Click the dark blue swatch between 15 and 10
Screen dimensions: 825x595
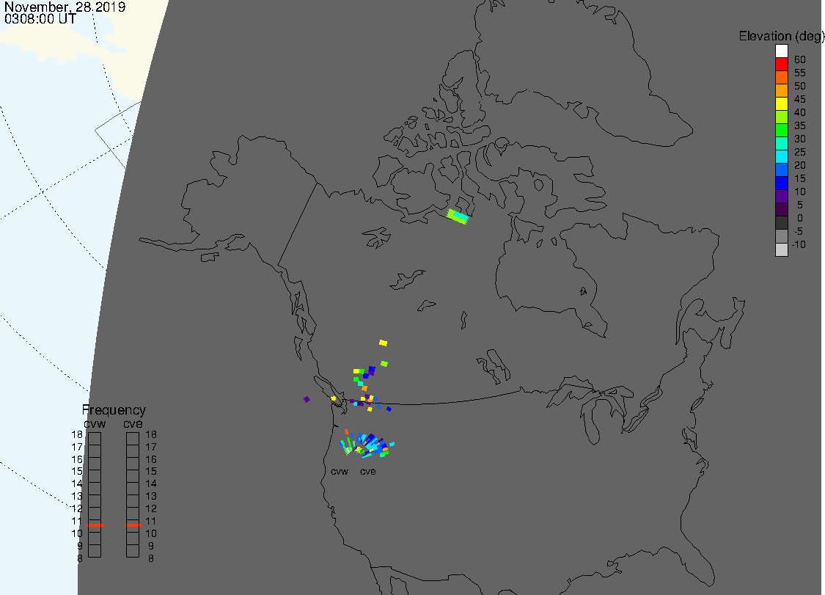click(x=781, y=183)
